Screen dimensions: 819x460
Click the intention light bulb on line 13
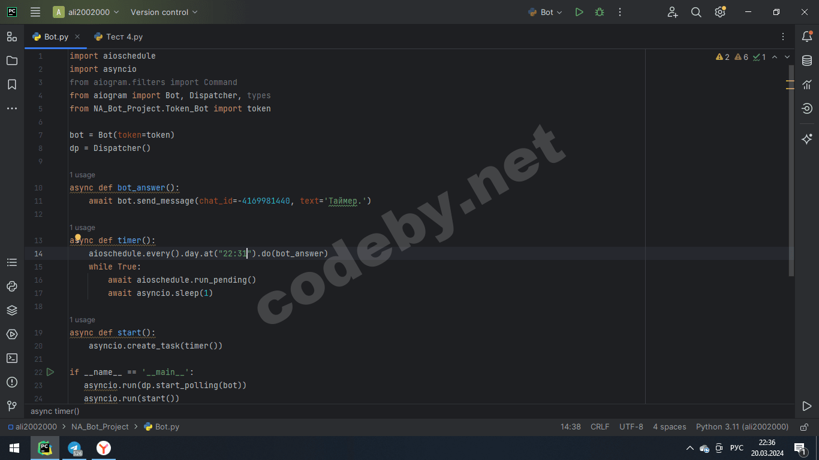click(77, 238)
